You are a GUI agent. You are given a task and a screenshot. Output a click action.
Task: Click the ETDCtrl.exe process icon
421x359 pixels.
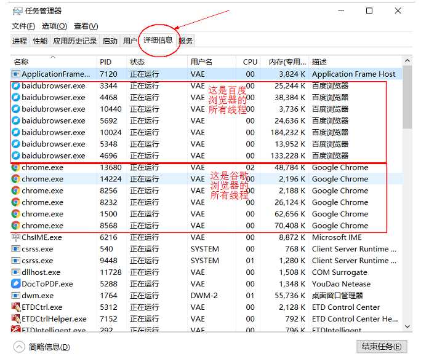tap(16, 307)
